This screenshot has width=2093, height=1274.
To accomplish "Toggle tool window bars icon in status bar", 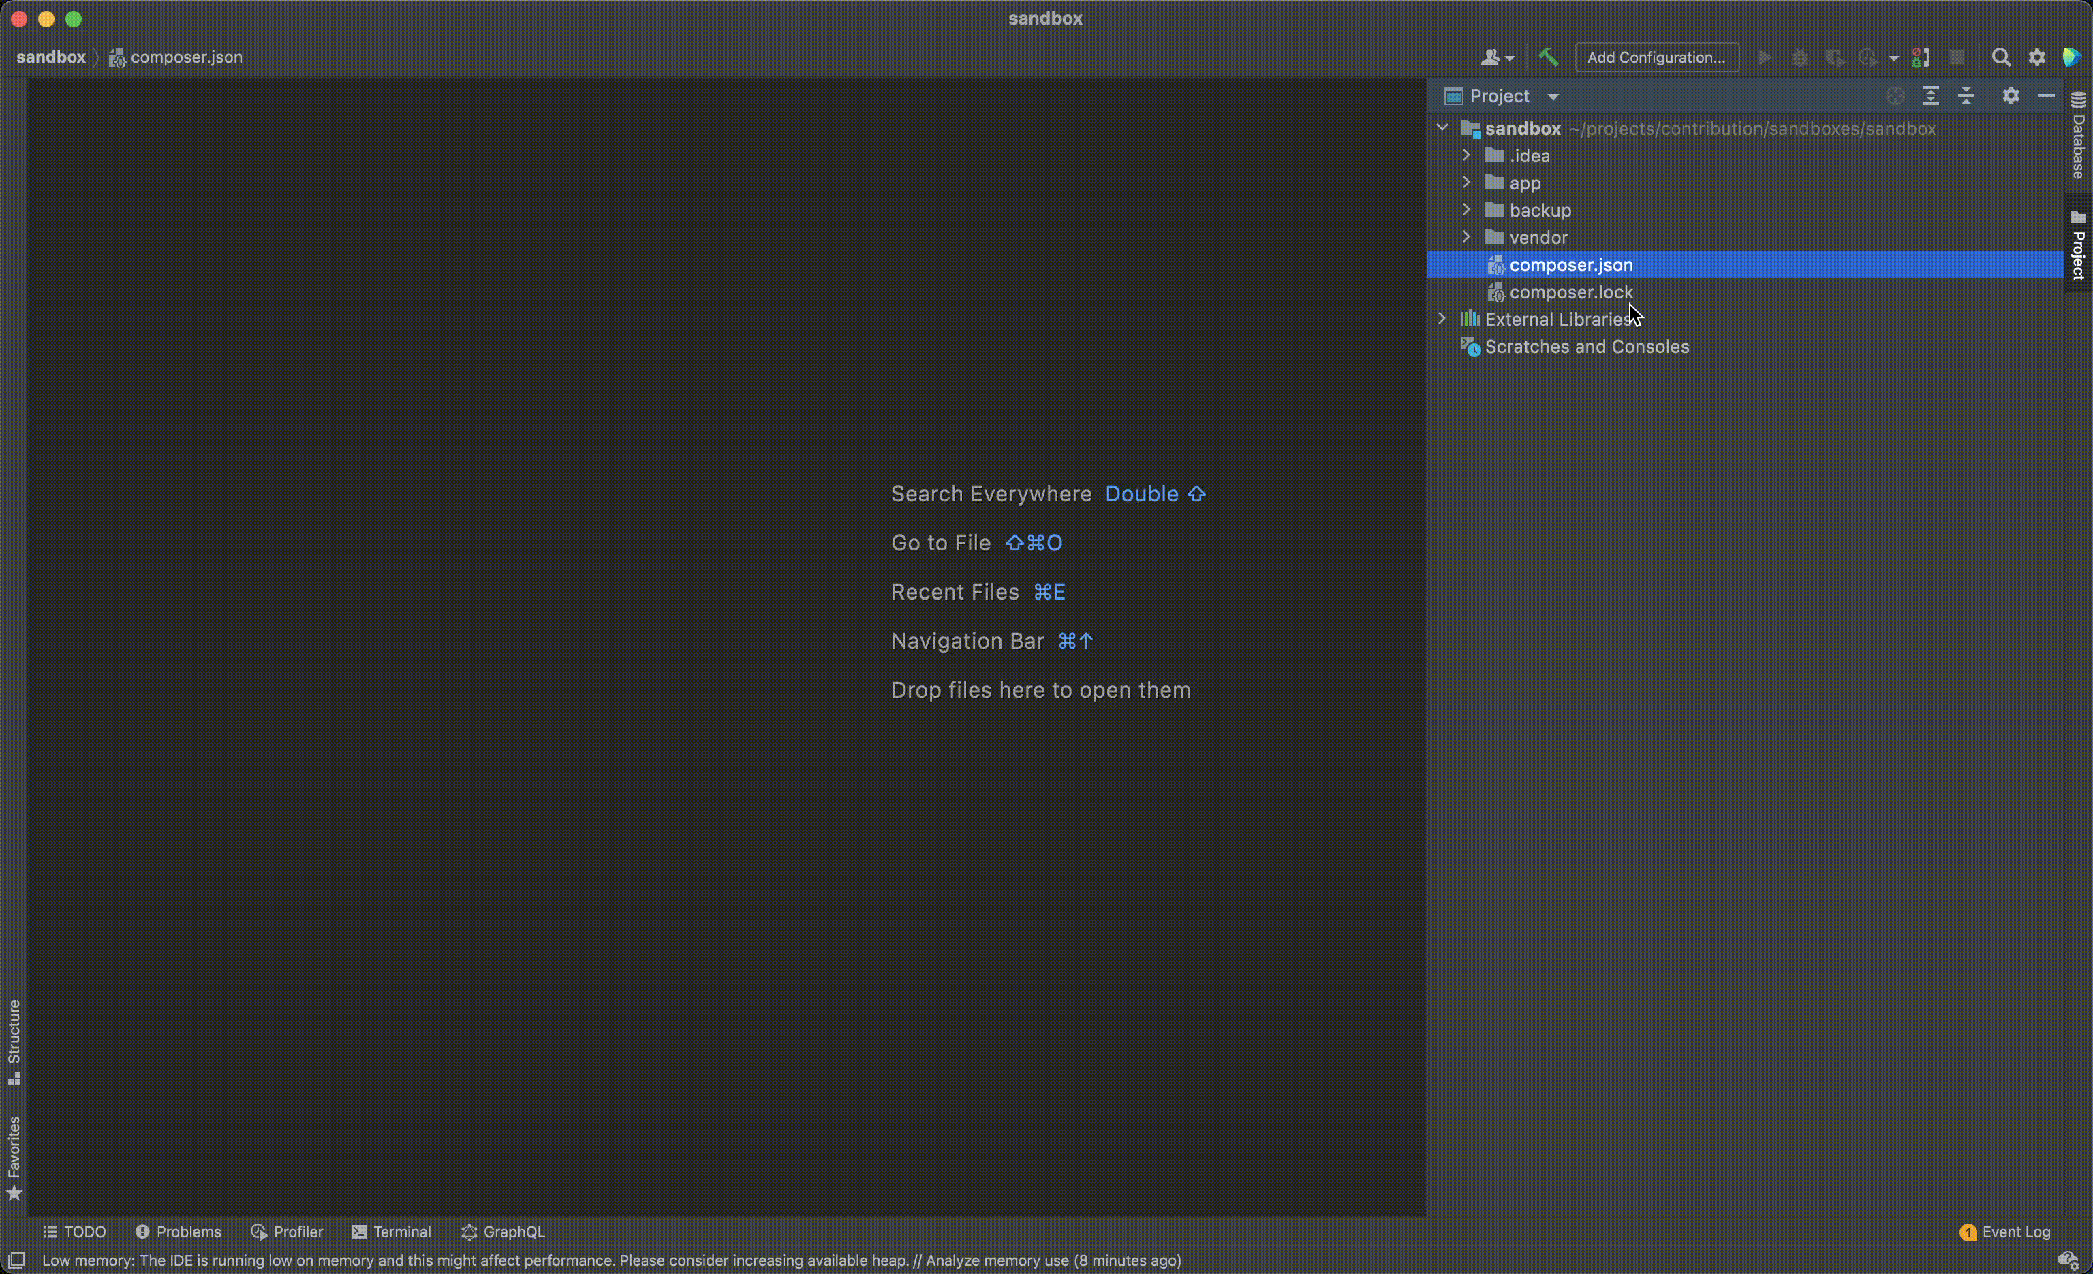I will [x=16, y=1260].
